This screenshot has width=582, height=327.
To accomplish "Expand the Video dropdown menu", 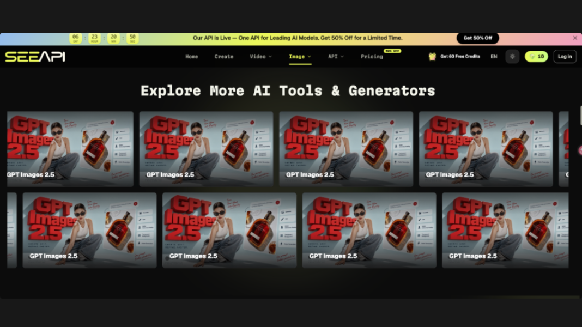I will 260,57.
